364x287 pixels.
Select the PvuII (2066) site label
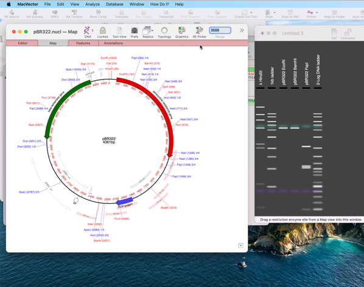click(x=122, y=219)
